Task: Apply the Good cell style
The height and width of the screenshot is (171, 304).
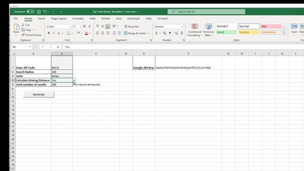Action: pos(227,32)
